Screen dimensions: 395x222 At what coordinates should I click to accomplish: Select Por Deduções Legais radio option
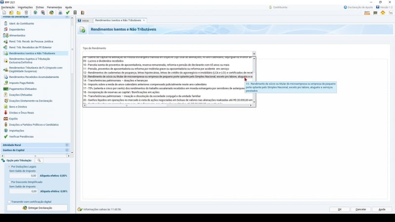(x=9, y=167)
